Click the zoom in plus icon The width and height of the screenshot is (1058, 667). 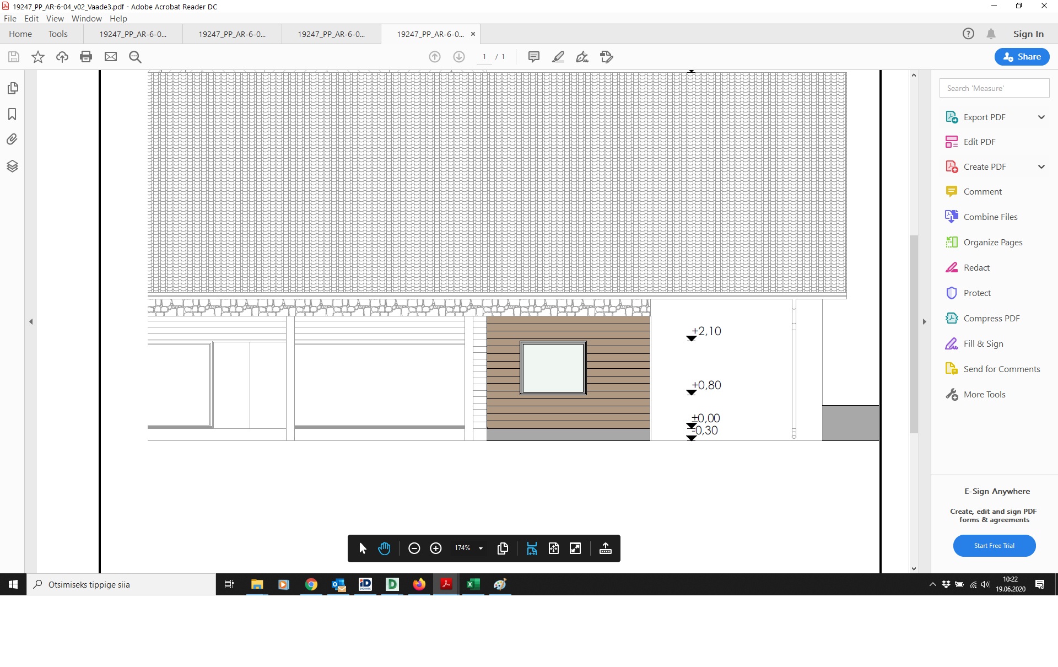(436, 548)
